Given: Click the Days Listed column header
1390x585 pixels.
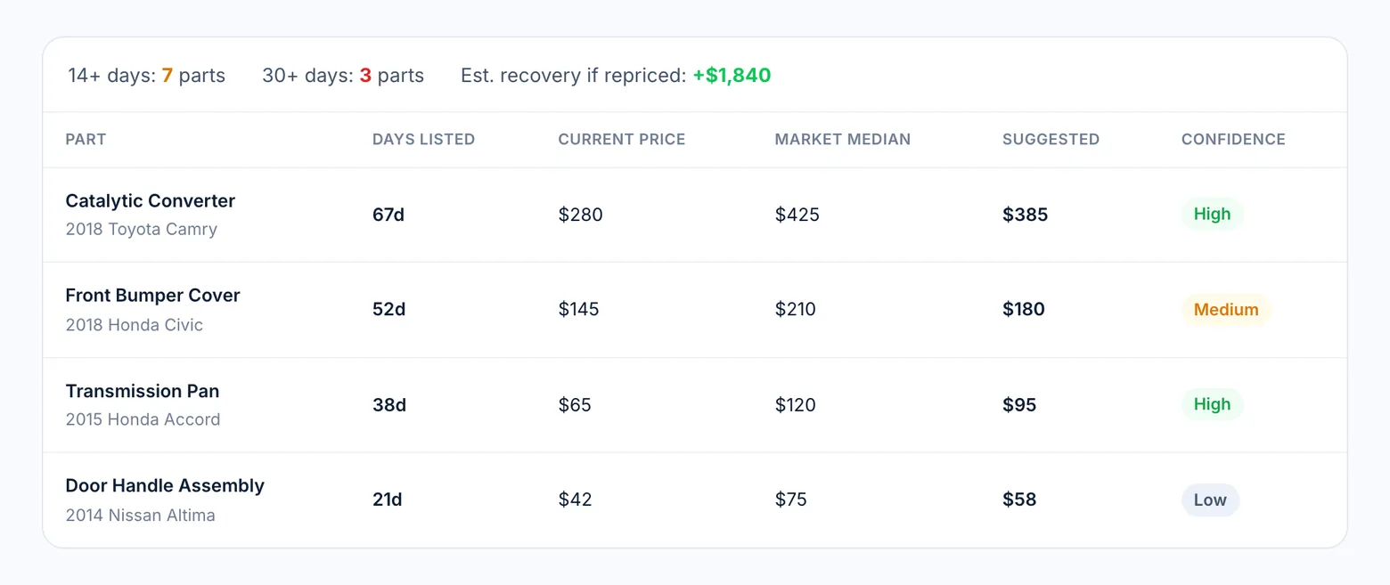Looking at the screenshot, I should coord(423,139).
